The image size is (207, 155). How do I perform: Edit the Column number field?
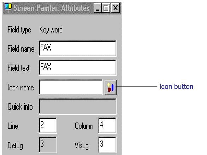[x=107, y=126]
